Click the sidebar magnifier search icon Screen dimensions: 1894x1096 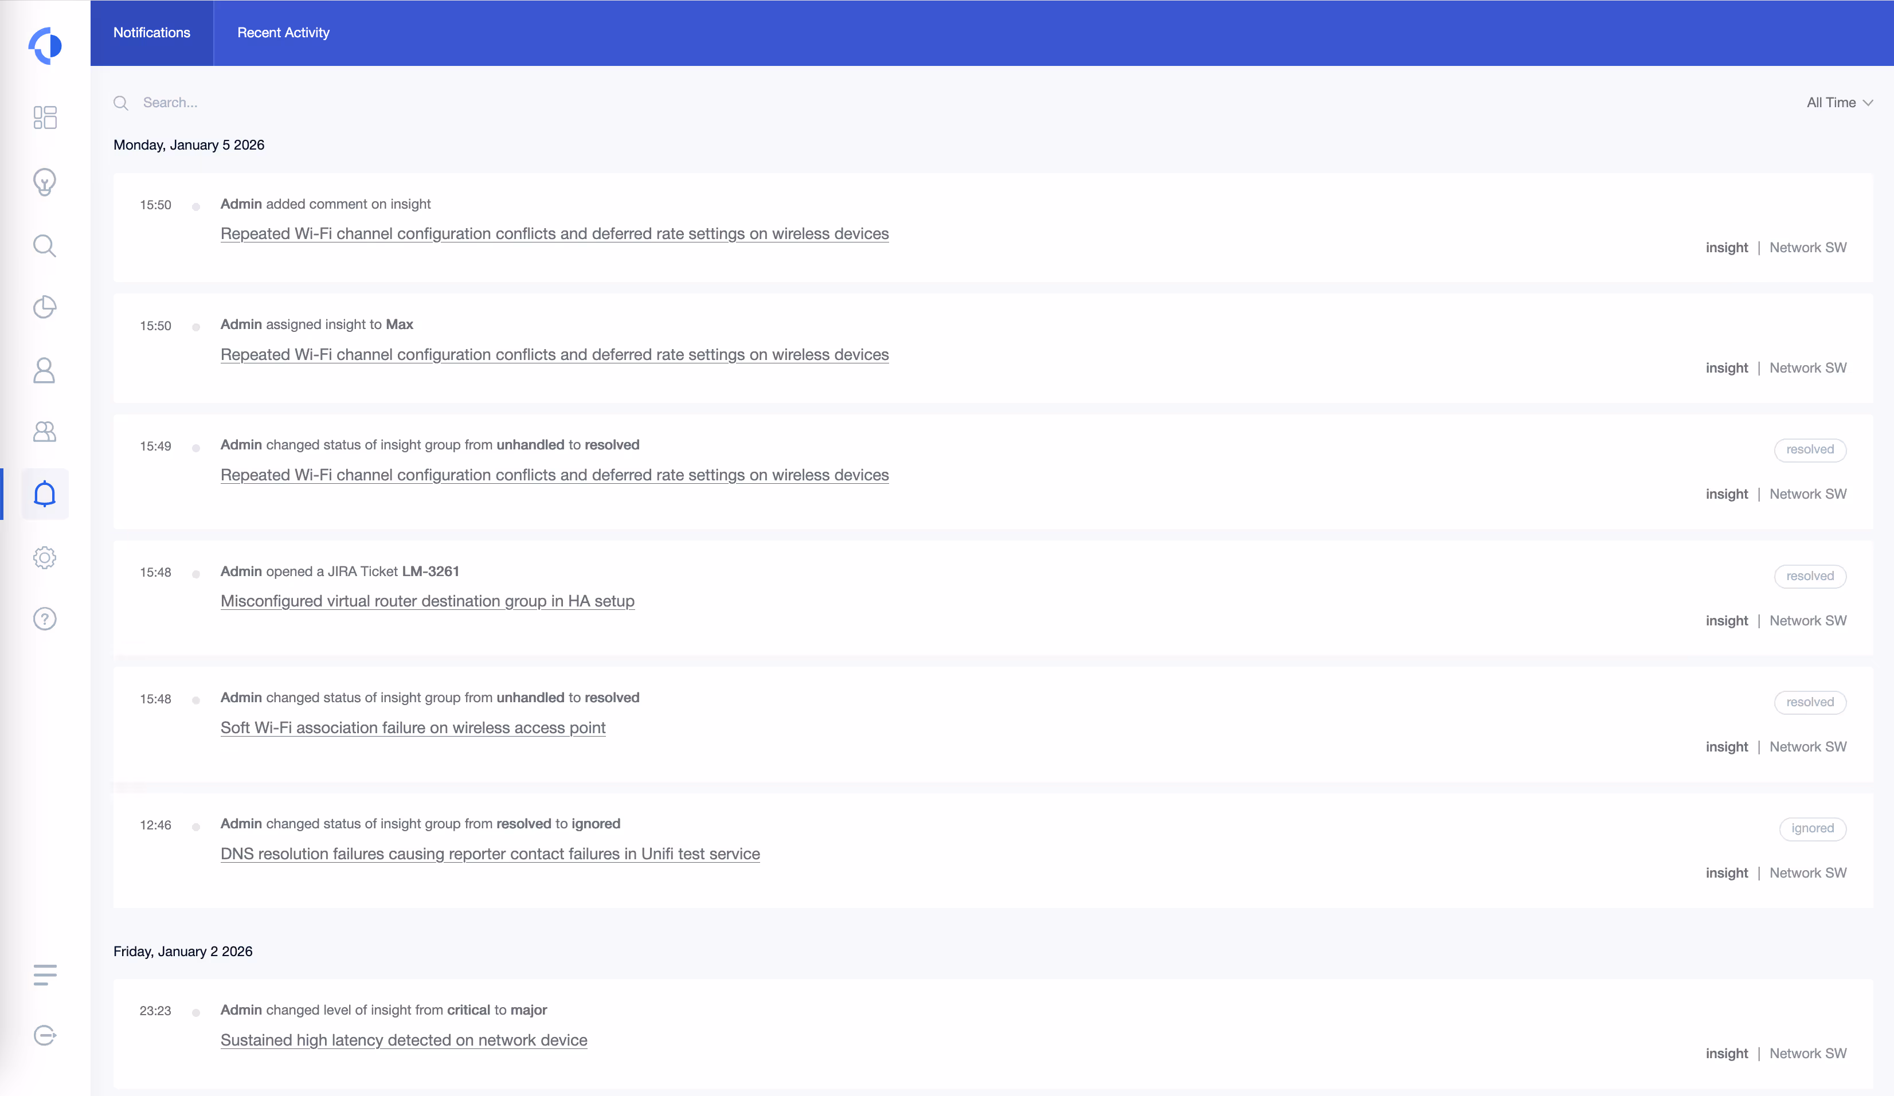(45, 246)
